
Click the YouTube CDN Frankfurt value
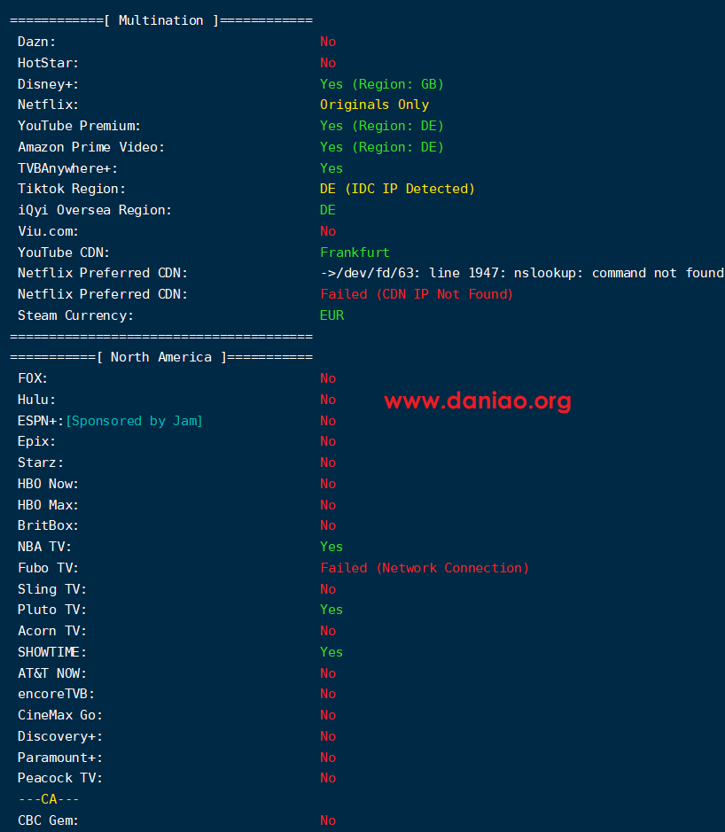click(x=355, y=253)
